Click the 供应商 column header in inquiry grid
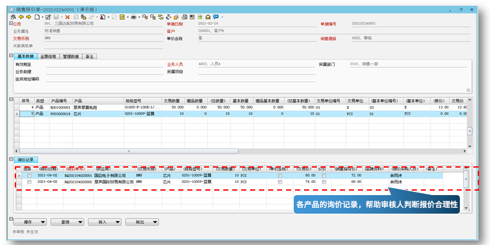This screenshot has height=245, width=490. click(114, 169)
